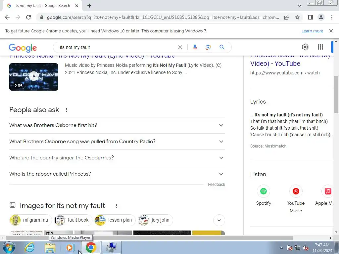Open the taskbar network computer application
The height and width of the screenshot is (254, 339).
click(x=111, y=247)
